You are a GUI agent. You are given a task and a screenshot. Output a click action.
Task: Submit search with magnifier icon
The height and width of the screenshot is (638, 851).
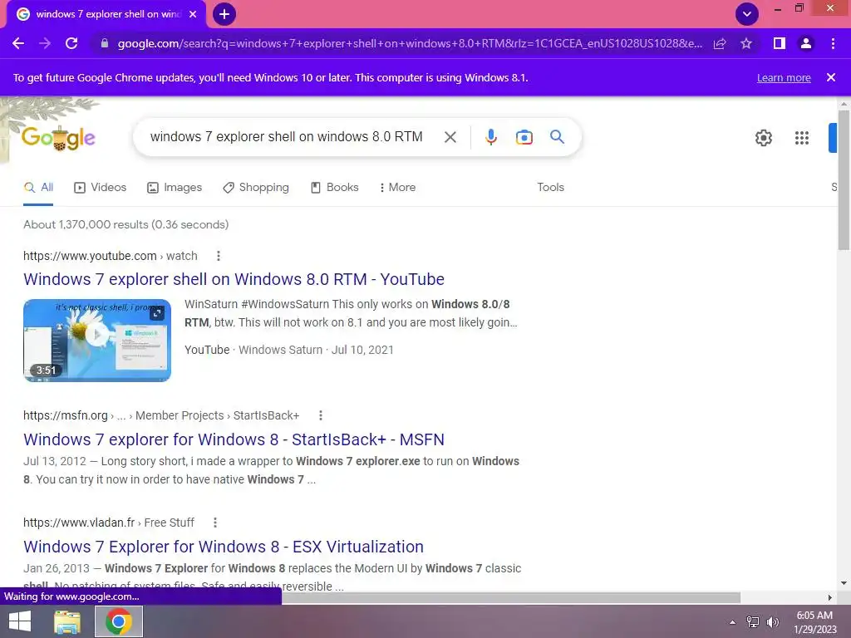coord(557,137)
